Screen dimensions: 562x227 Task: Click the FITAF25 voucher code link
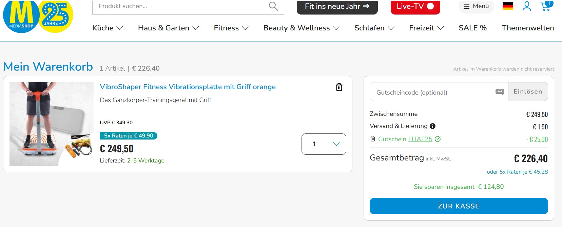(420, 139)
